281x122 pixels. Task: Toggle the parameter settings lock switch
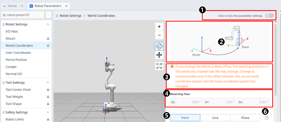click(x=270, y=16)
